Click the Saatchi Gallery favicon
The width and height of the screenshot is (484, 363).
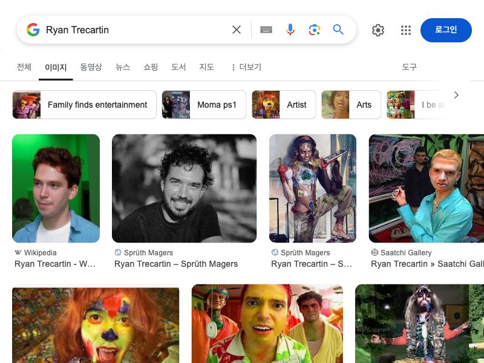pos(374,252)
